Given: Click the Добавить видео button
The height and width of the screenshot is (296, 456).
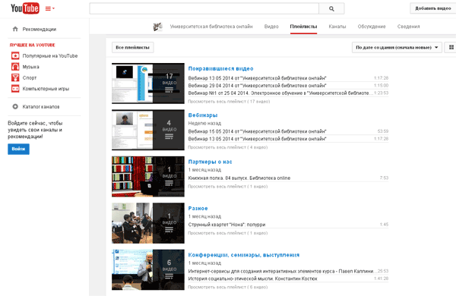Looking at the screenshot, I should coord(432,8).
